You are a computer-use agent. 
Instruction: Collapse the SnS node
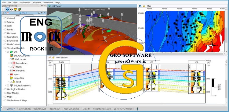[x=6, y=52]
